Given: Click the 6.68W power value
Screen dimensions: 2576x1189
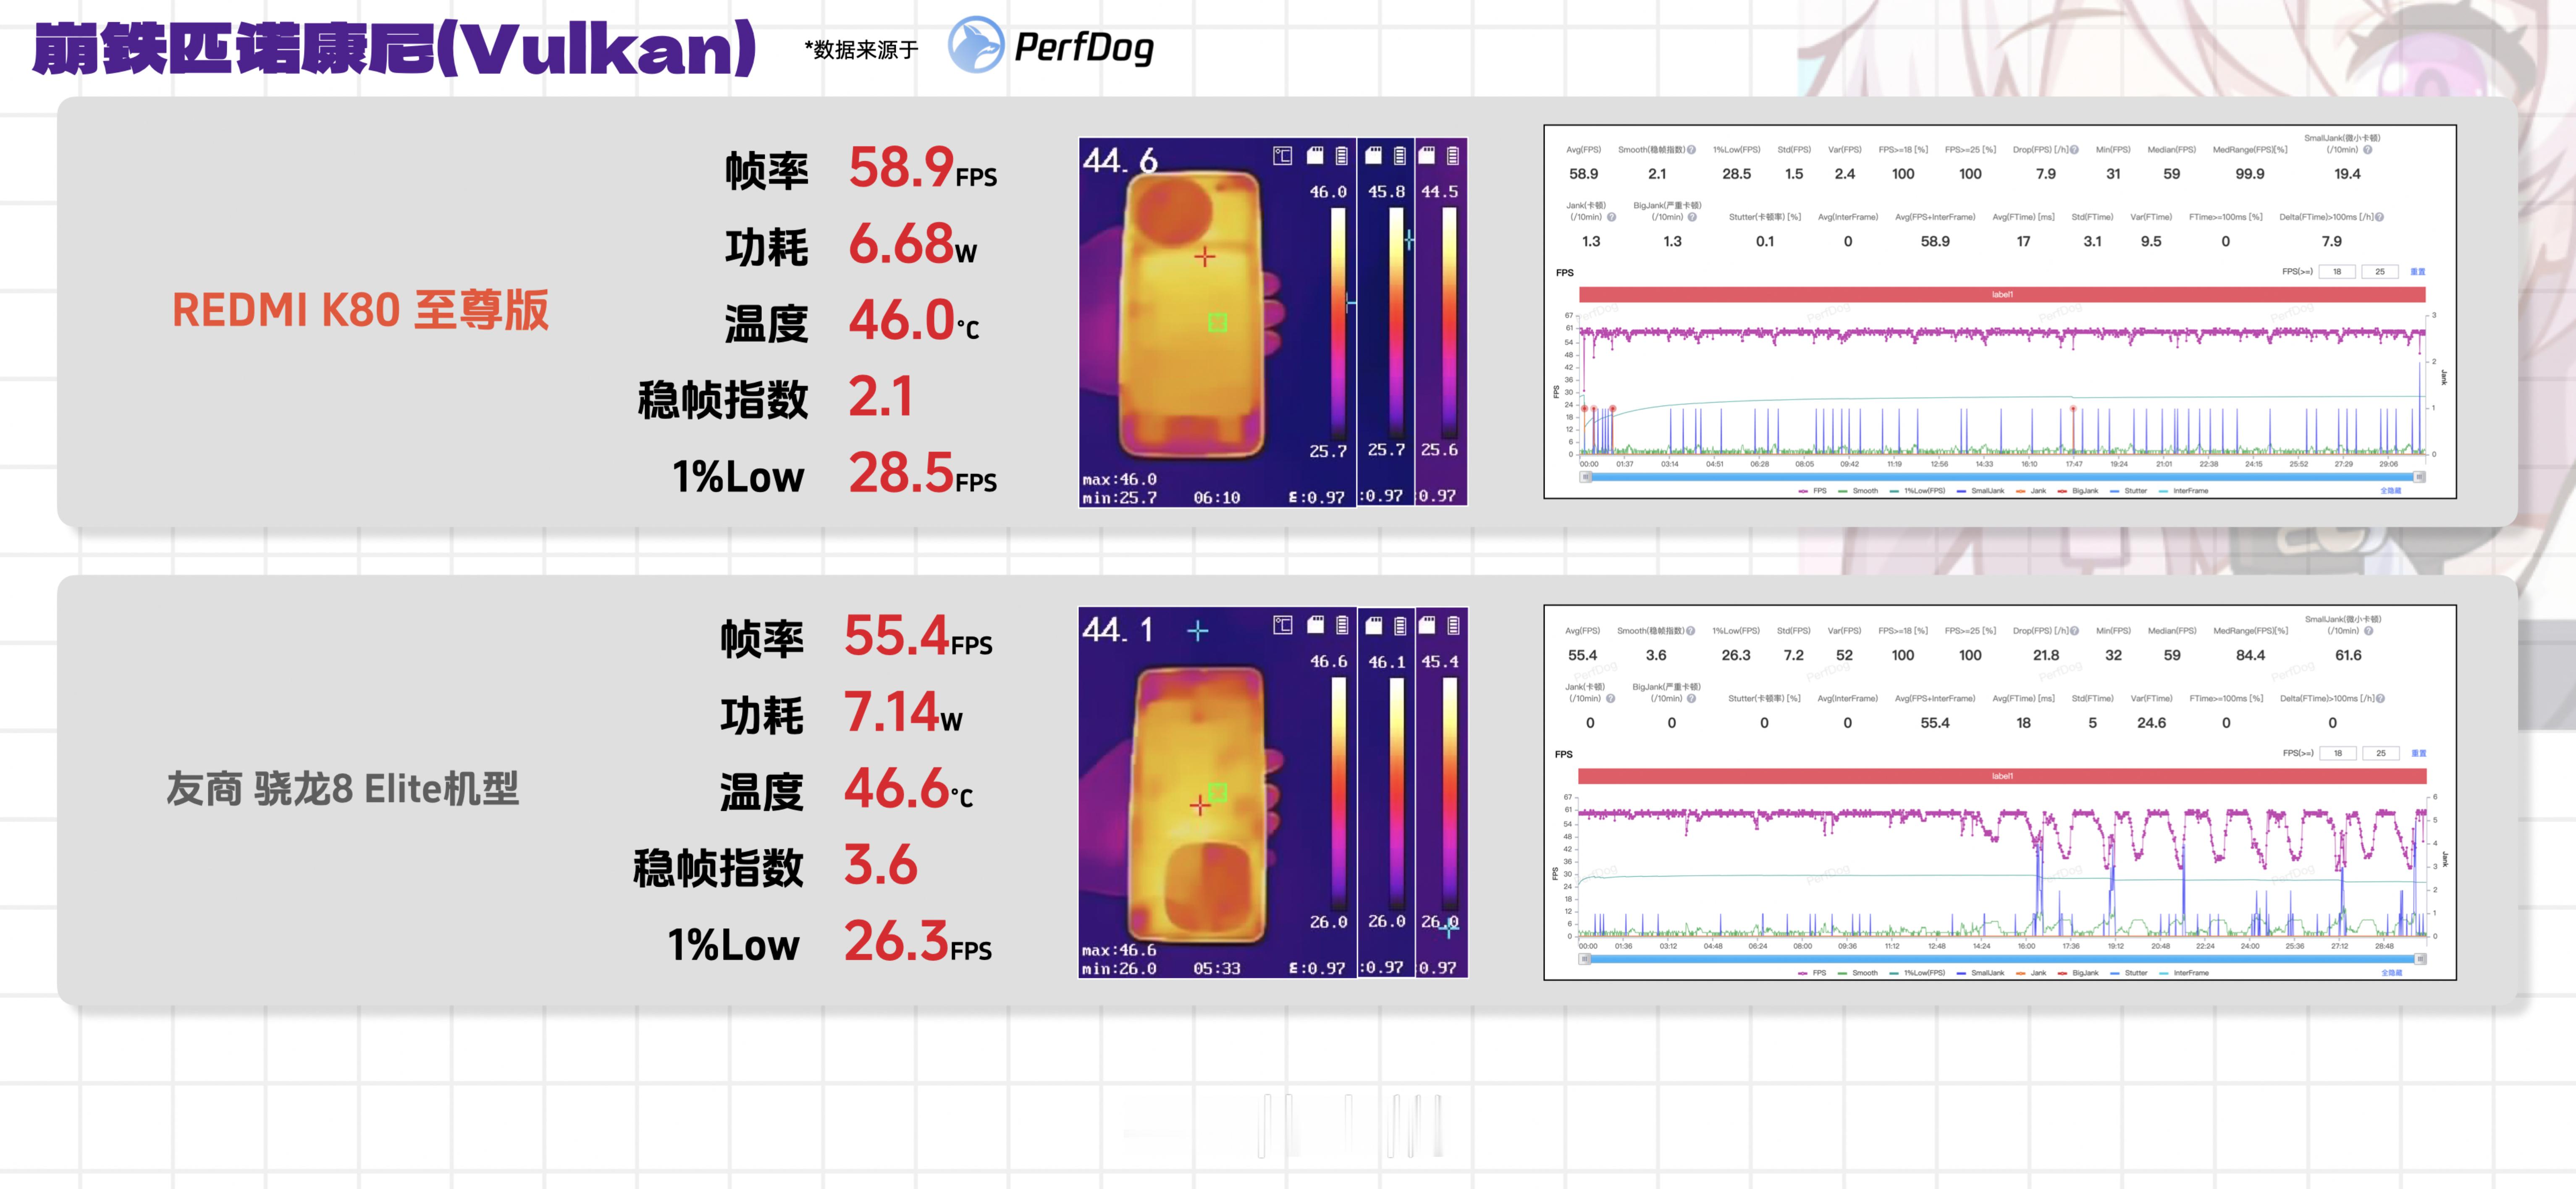Looking at the screenshot, I should pos(912,244).
